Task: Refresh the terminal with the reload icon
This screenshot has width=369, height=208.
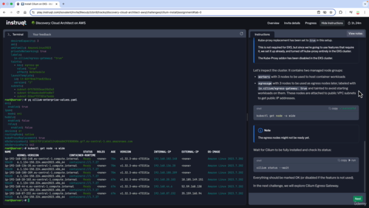Action: (242, 34)
